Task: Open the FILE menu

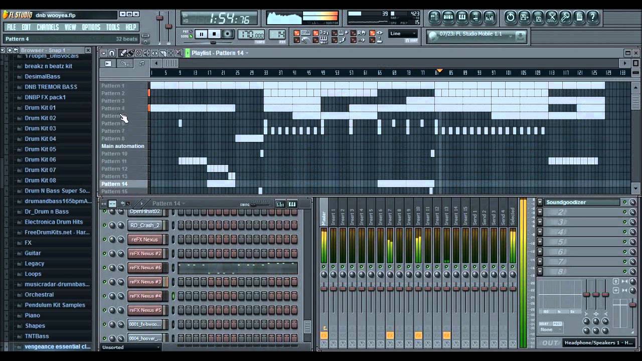Action: (x=11, y=27)
